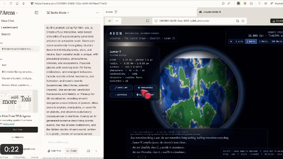
Task: Click the pause simulation button
Action: 231,42
